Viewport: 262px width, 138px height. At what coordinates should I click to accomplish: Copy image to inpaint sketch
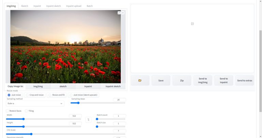pos(113,86)
